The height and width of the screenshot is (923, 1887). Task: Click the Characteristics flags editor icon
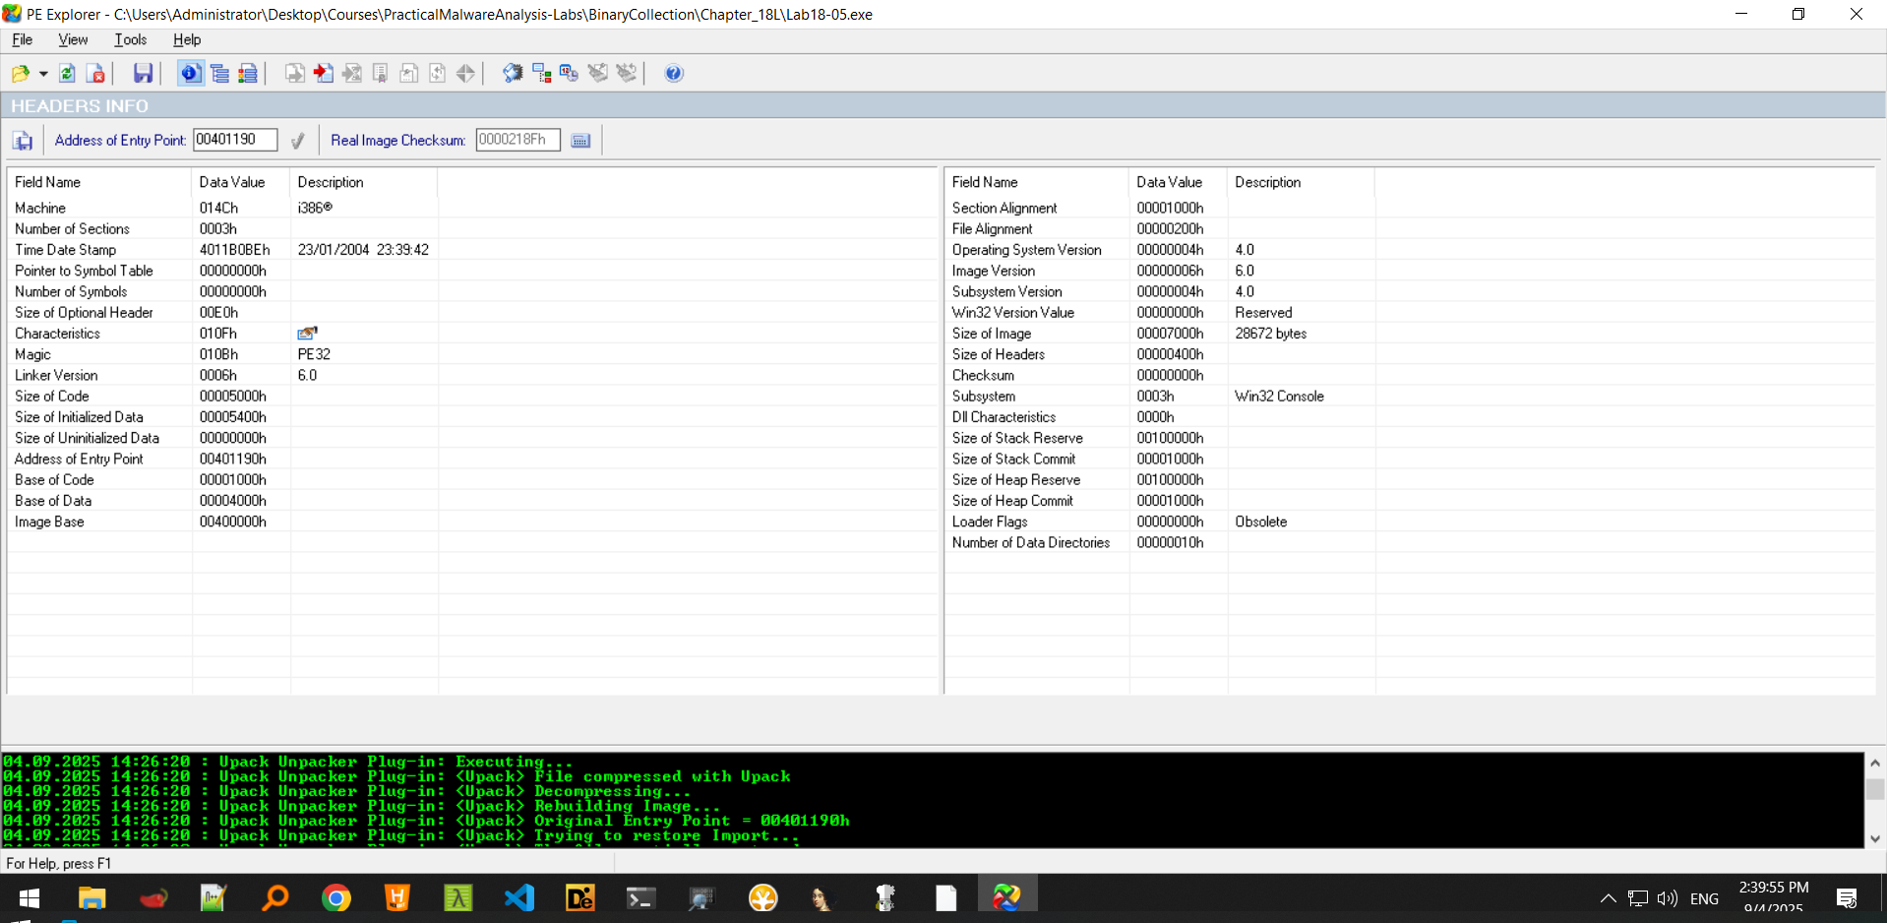[307, 334]
